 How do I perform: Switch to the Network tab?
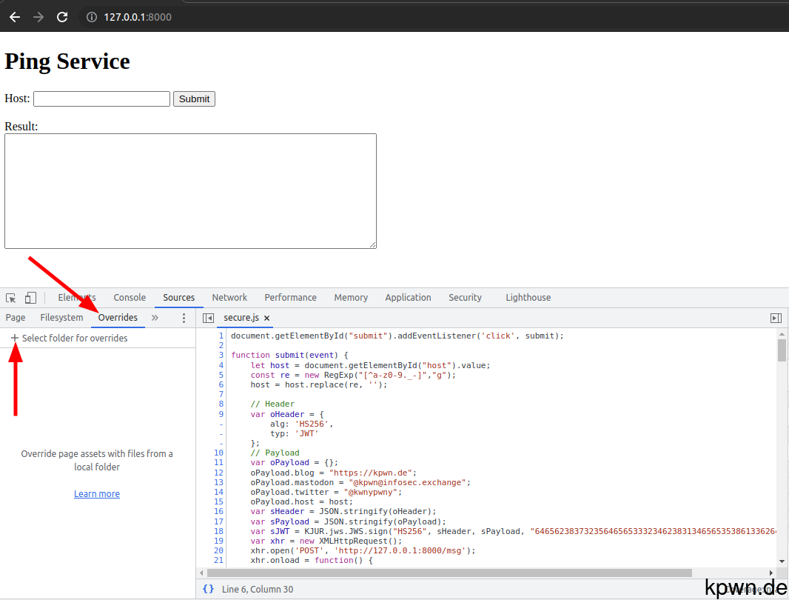229,297
